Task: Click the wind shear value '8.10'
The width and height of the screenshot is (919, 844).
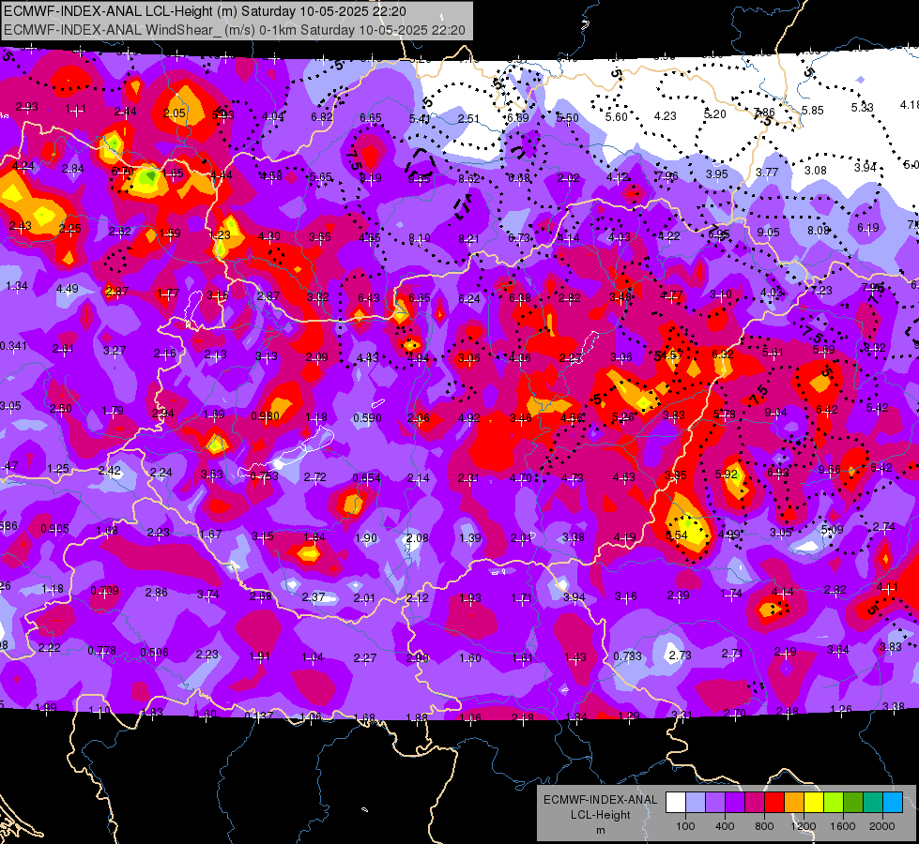Action: click(x=419, y=238)
